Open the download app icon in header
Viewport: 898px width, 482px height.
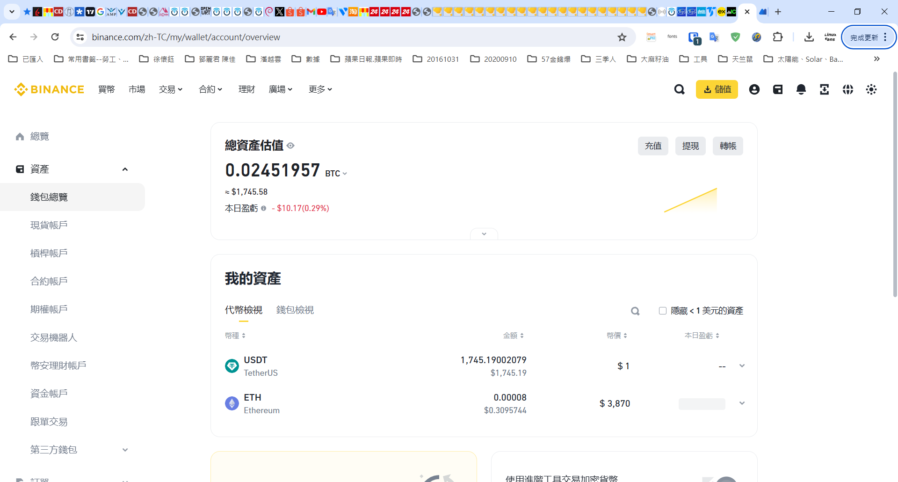pos(824,89)
